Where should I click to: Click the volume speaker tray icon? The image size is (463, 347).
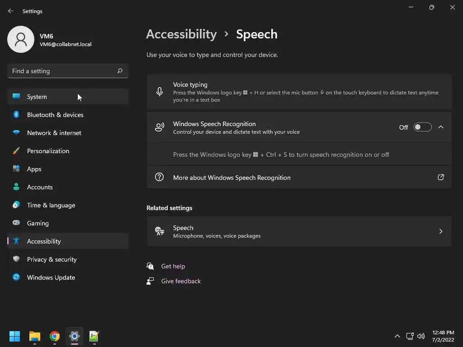[421, 336]
